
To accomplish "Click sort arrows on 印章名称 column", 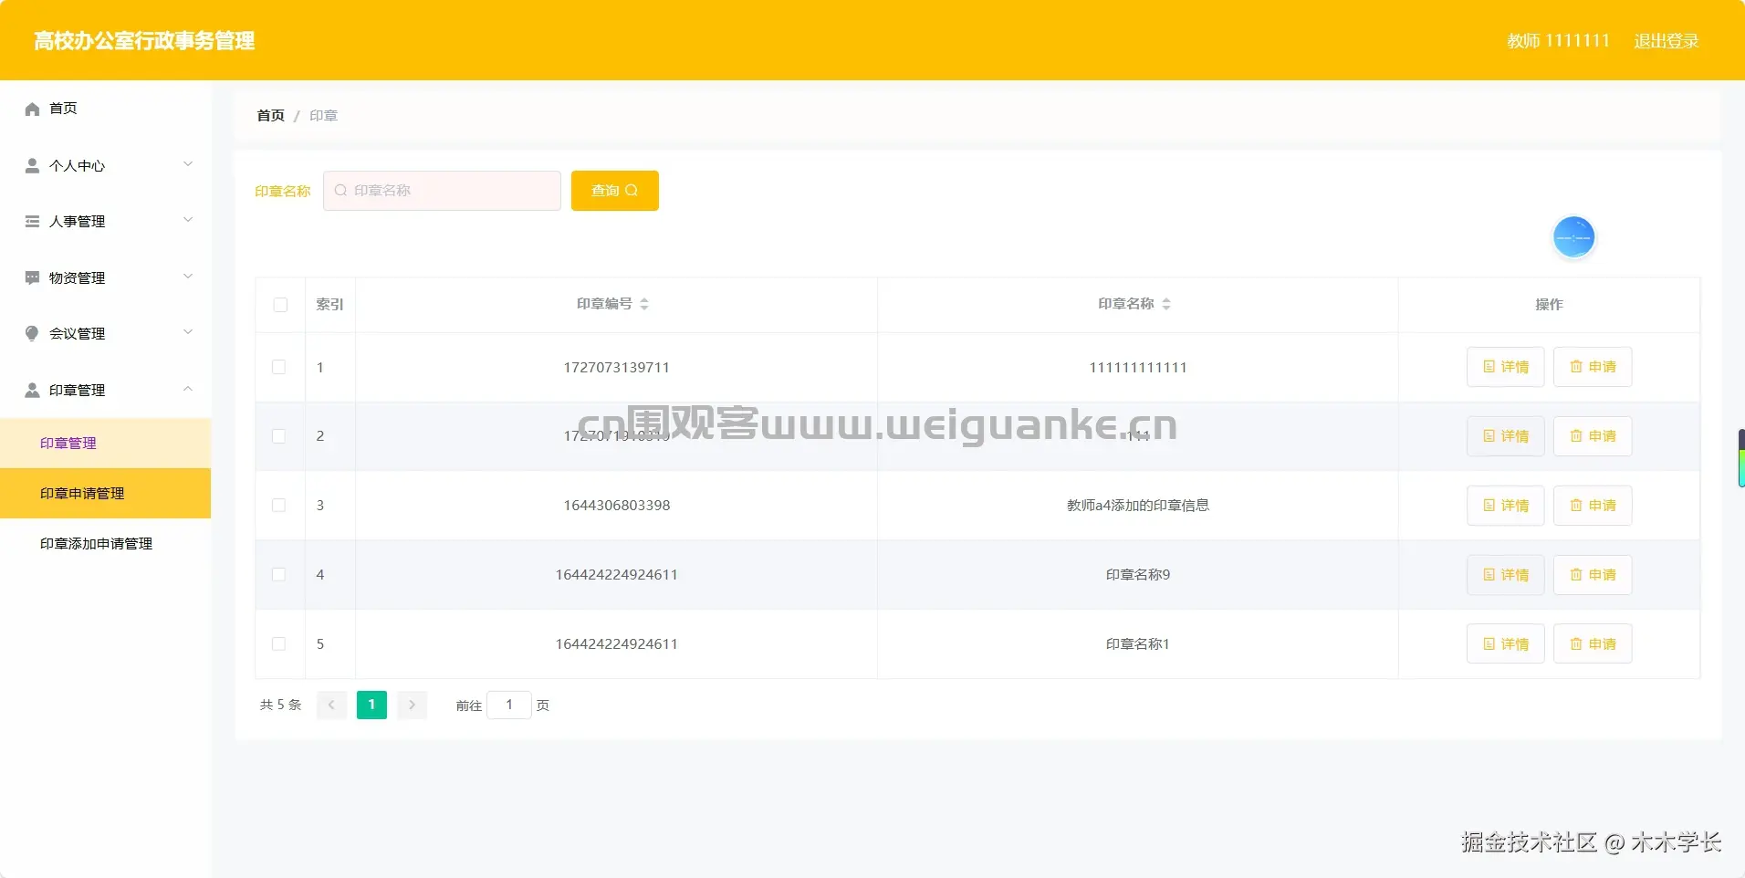I will [x=1166, y=304].
